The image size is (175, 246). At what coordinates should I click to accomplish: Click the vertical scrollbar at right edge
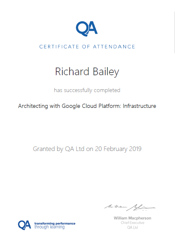175,32
